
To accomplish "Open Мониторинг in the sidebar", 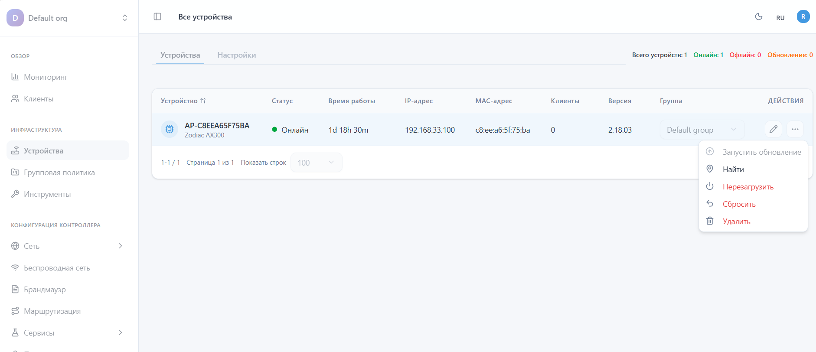I will (x=46, y=77).
